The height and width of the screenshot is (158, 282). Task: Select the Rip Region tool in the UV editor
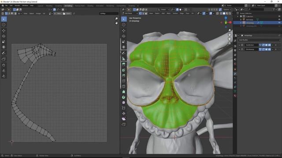[x=4, y=59]
